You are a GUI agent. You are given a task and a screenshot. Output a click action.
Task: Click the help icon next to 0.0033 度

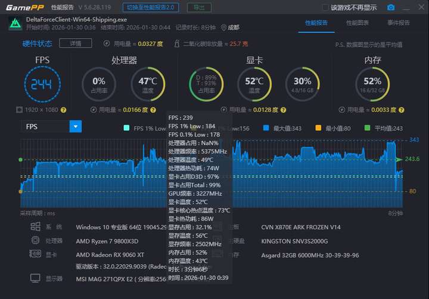pyautogui.click(x=402, y=110)
